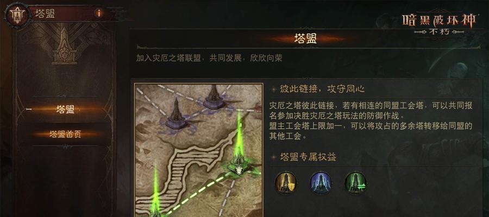Viewport: 489px width, 217px height.
Task: Click the diamond bullet beside 塔盟专属权益
Action: point(273,157)
